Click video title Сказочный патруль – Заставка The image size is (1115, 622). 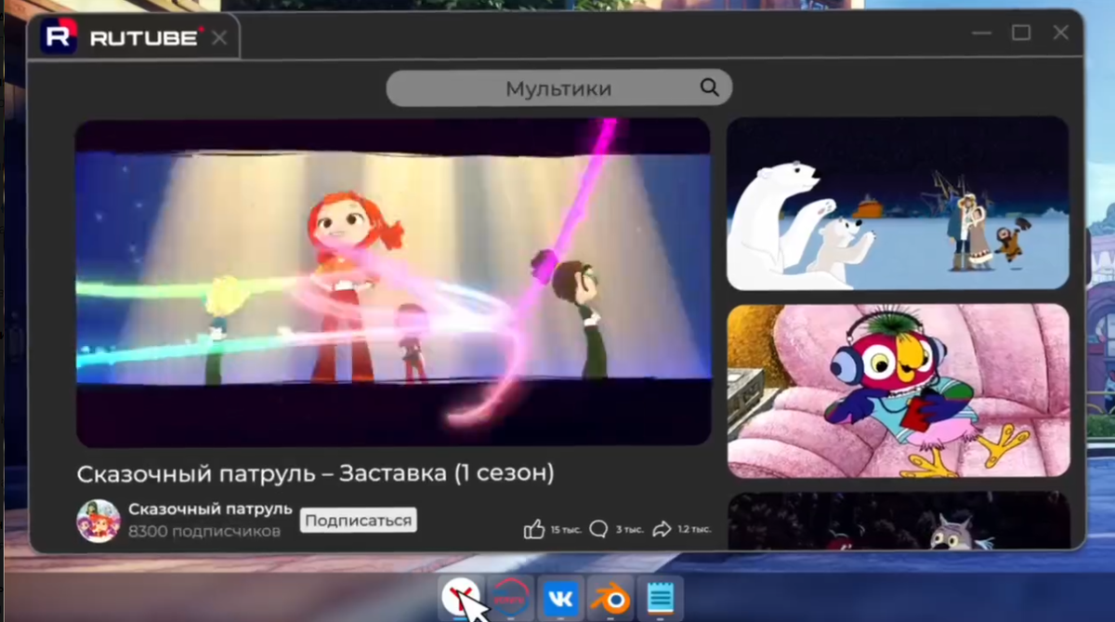(316, 473)
